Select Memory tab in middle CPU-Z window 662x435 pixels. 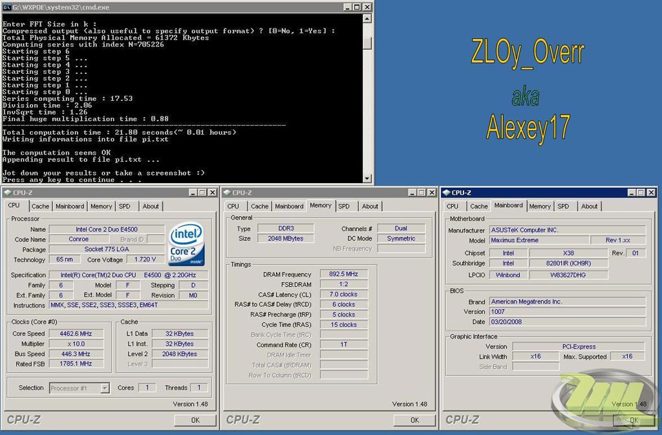click(x=321, y=205)
